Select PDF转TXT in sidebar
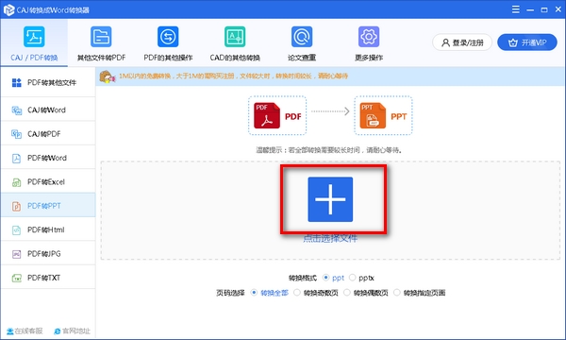 click(x=48, y=278)
